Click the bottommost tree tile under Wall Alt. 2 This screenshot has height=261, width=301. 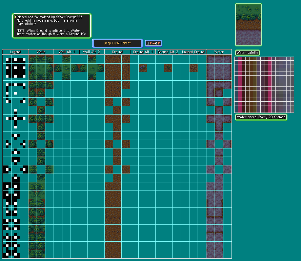tap(92, 76)
